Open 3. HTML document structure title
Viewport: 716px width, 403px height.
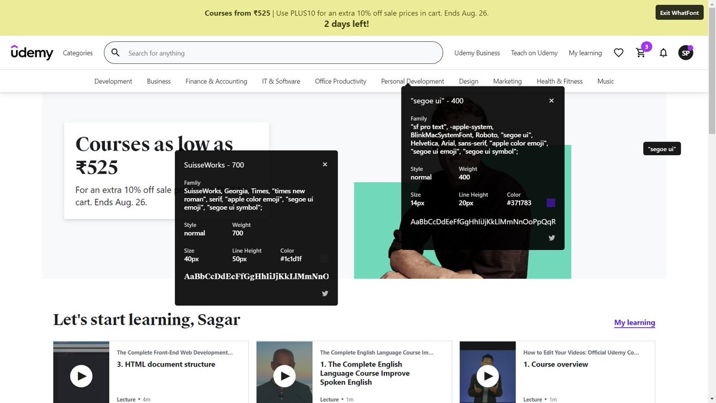pos(166,364)
